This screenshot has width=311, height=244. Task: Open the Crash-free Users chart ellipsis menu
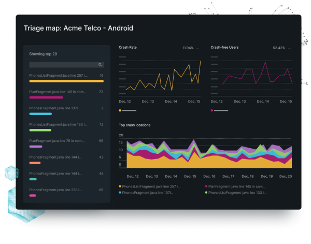pyautogui.click(x=290, y=48)
